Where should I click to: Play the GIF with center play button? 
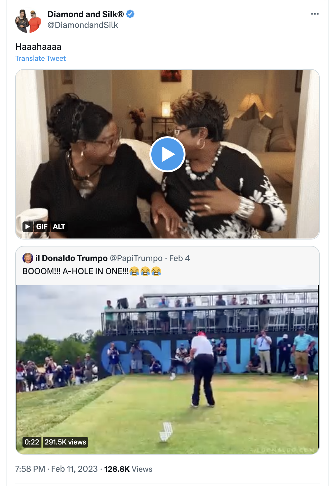point(167,154)
